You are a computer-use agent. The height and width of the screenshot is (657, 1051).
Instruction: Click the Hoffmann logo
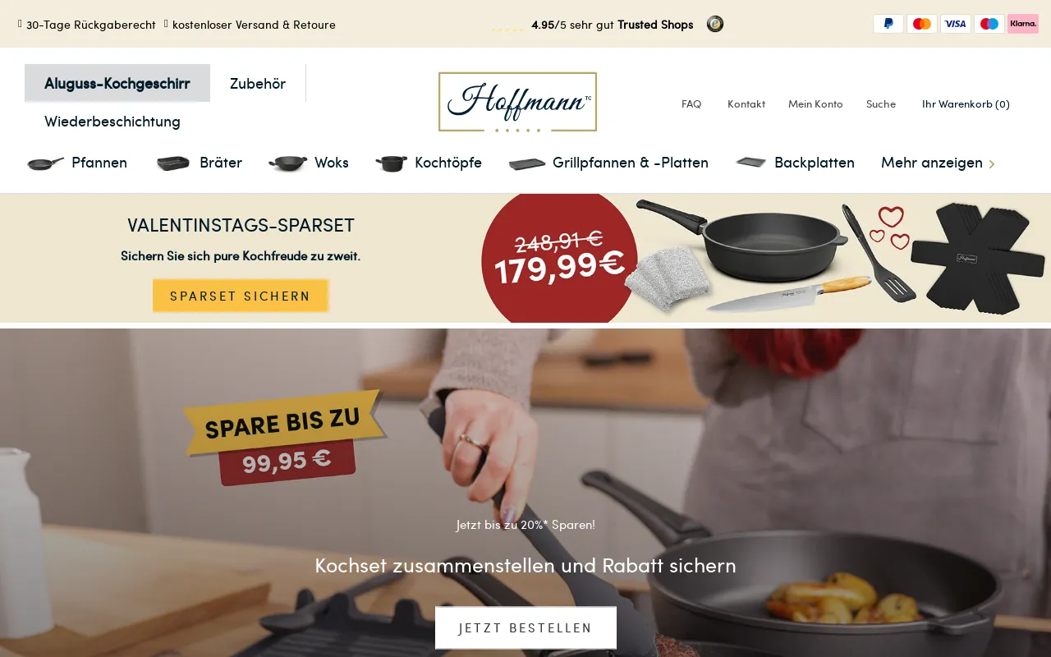pos(517,102)
